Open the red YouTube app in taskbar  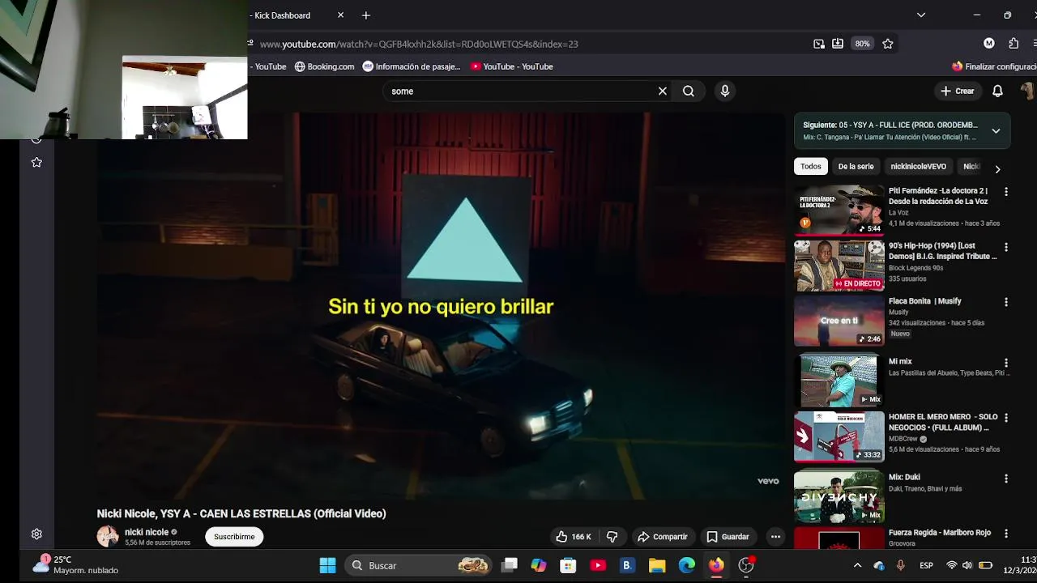click(x=598, y=565)
